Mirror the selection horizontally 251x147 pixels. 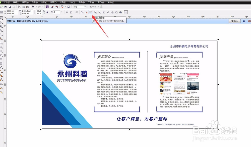point(67,12)
